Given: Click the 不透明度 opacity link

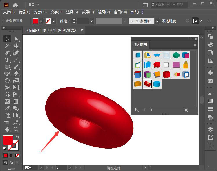Looking at the screenshot, I should [x=169, y=21].
